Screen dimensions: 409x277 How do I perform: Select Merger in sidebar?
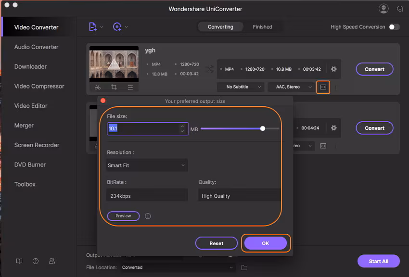tap(24, 126)
